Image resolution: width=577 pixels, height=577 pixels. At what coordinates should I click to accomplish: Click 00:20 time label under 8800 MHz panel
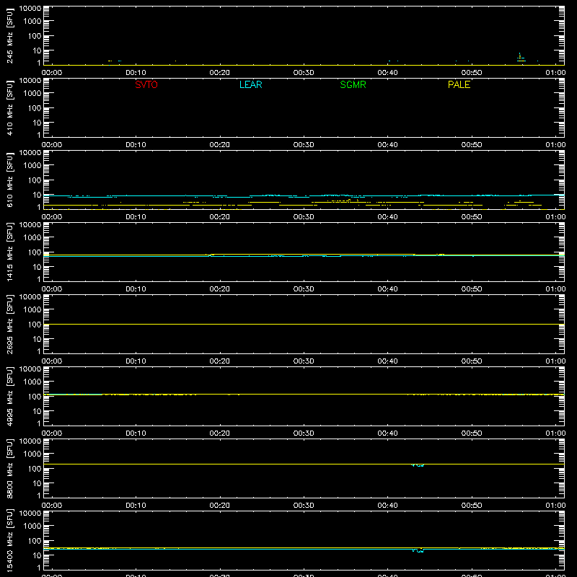pyautogui.click(x=220, y=506)
